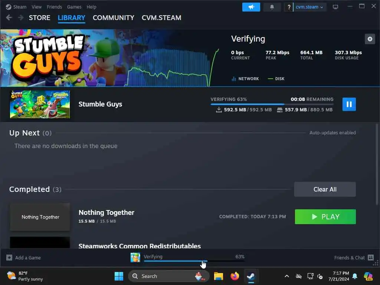Click the Steam logo menu icon

9,7
